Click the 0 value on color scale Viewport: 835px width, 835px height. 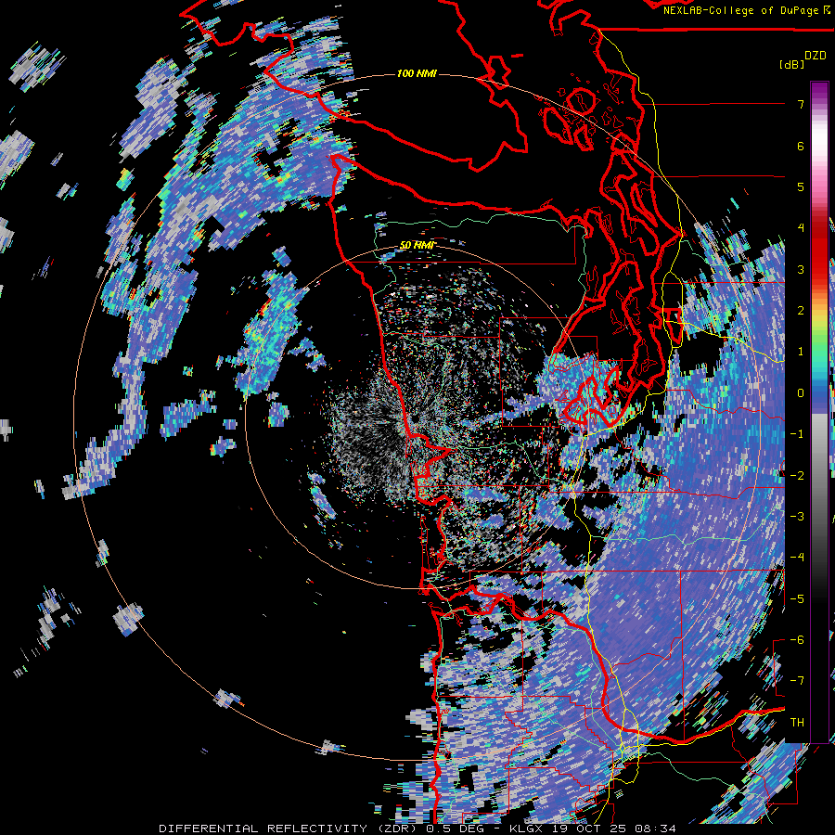coord(801,393)
